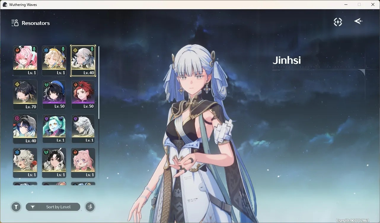The height and width of the screenshot is (223, 380).
Task: Click the User ID:907702861 text
Action: pos(353,221)
